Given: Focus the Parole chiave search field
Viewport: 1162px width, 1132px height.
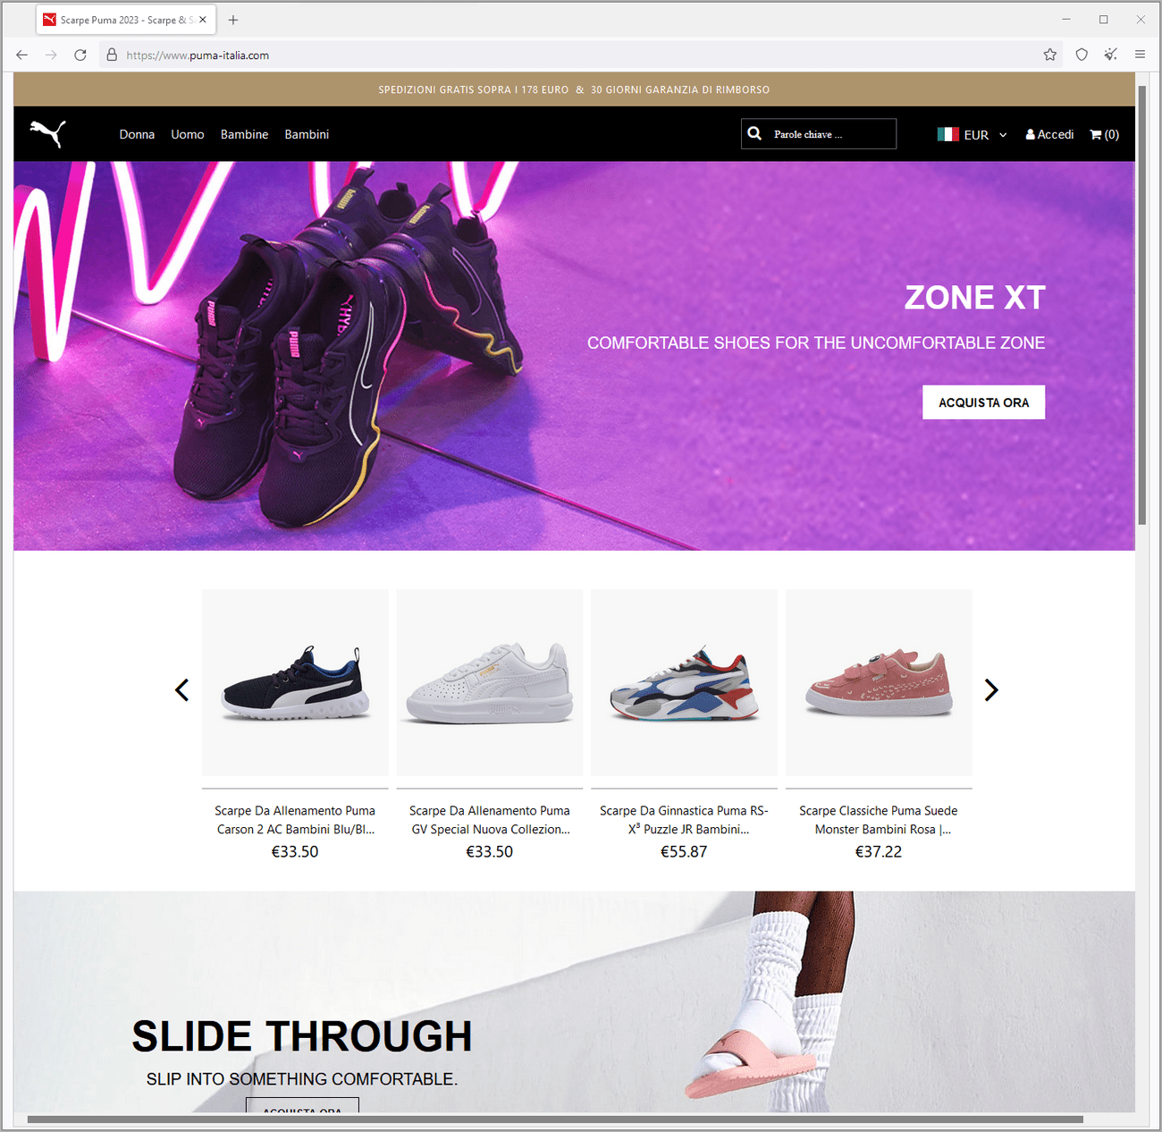Looking at the screenshot, I should coord(819,134).
